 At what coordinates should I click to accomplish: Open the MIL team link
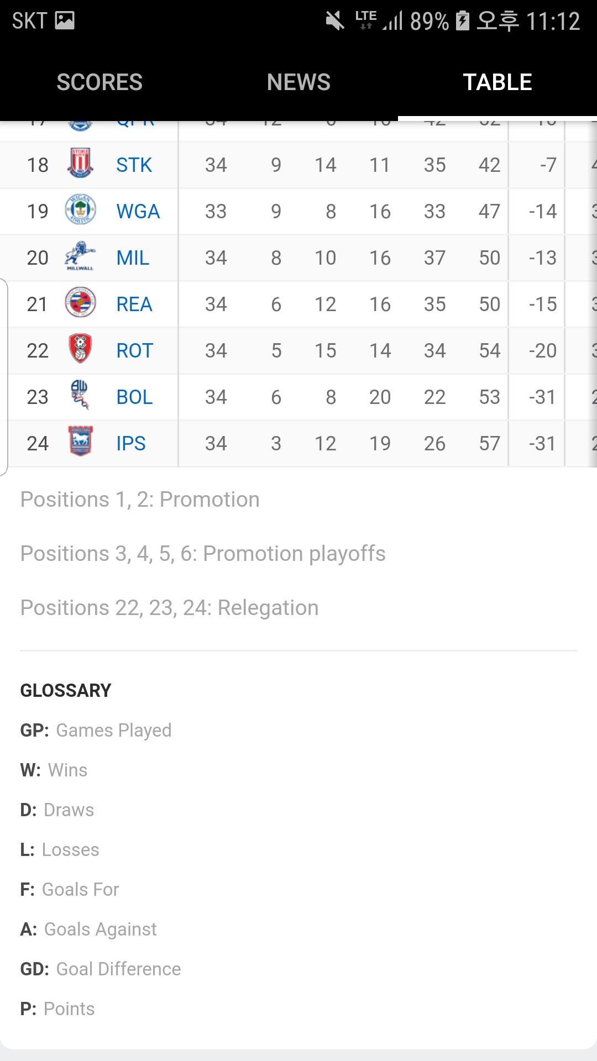coord(133,258)
